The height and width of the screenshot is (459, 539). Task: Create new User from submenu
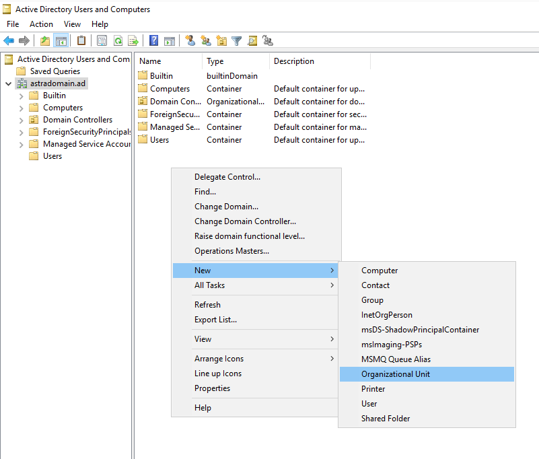click(427, 404)
